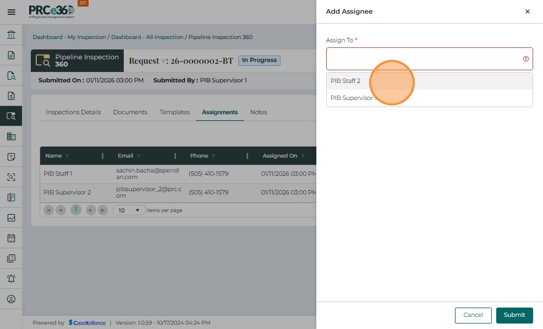543x329 pixels.
Task: Switch to the Notes tab
Action: point(259,112)
